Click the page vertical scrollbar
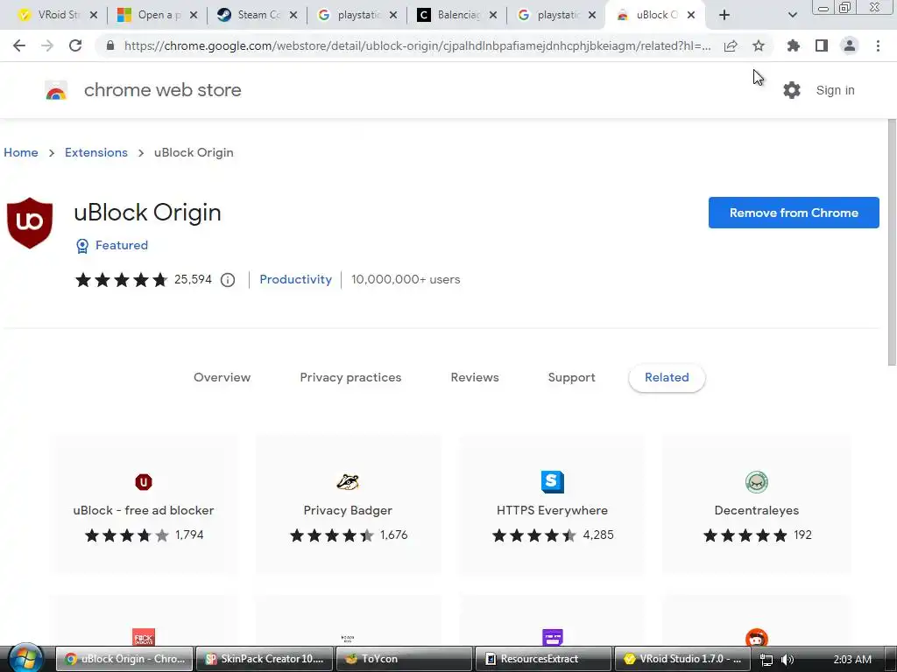This screenshot has width=897, height=672. 892,243
